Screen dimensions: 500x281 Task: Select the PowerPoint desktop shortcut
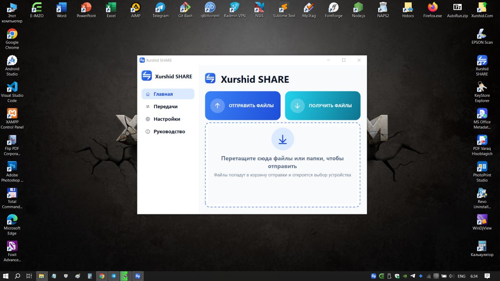tap(86, 10)
